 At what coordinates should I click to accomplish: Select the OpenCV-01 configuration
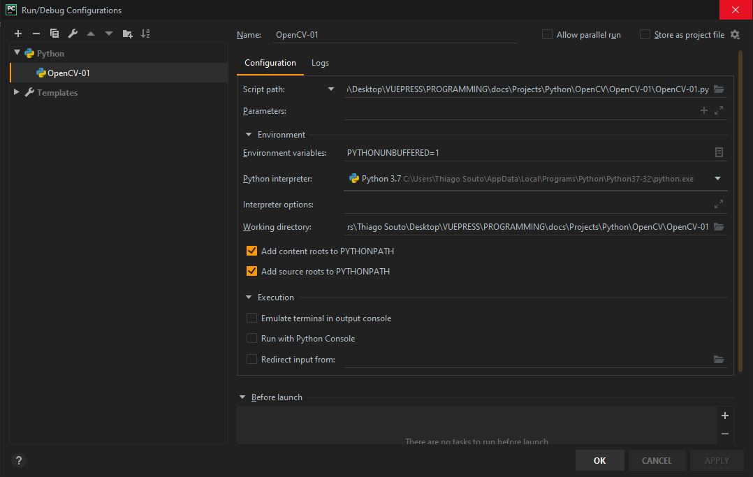(119, 73)
